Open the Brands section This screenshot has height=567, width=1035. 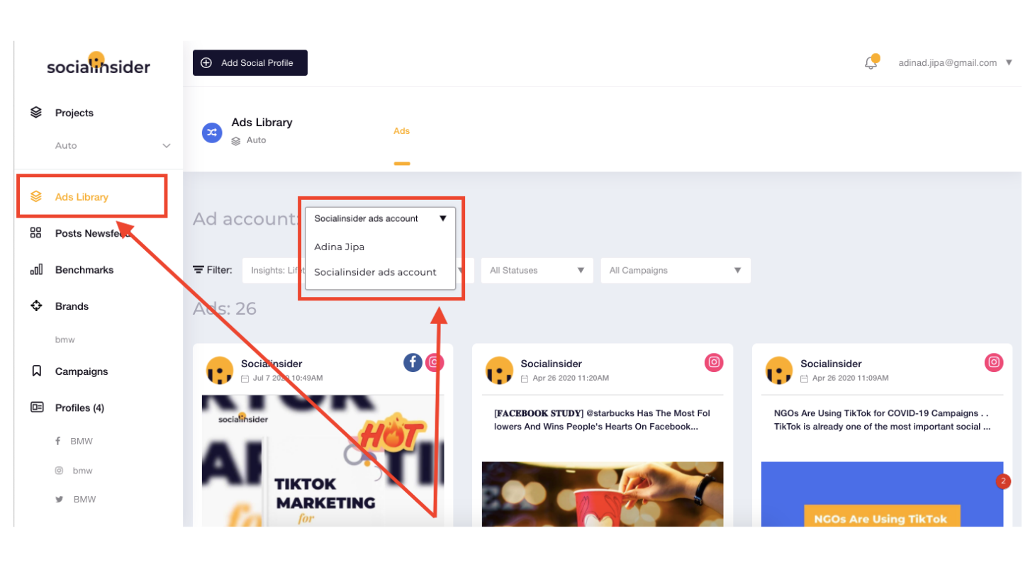(x=72, y=306)
